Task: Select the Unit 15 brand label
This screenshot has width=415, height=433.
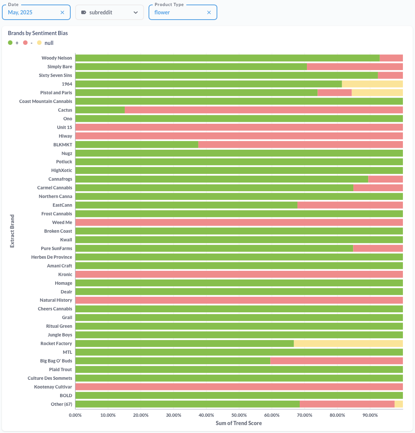Action: point(65,127)
